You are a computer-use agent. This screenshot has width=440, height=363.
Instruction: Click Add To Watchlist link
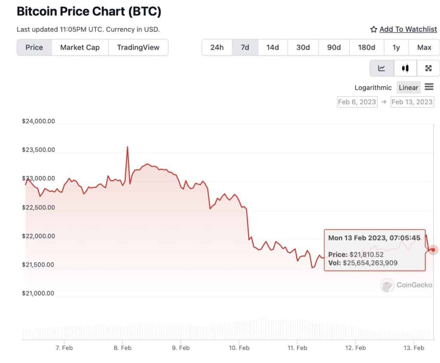click(x=408, y=29)
